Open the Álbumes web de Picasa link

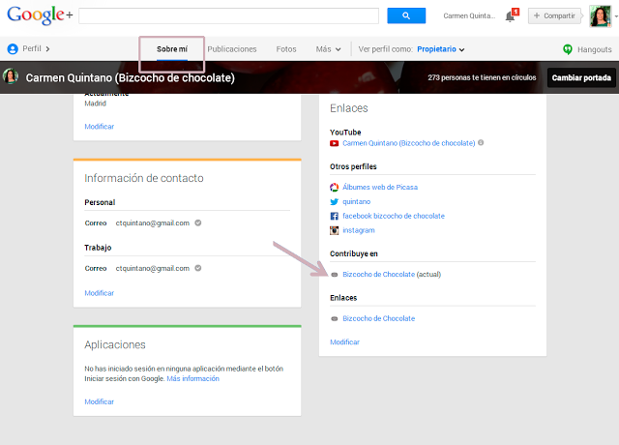(380, 187)
